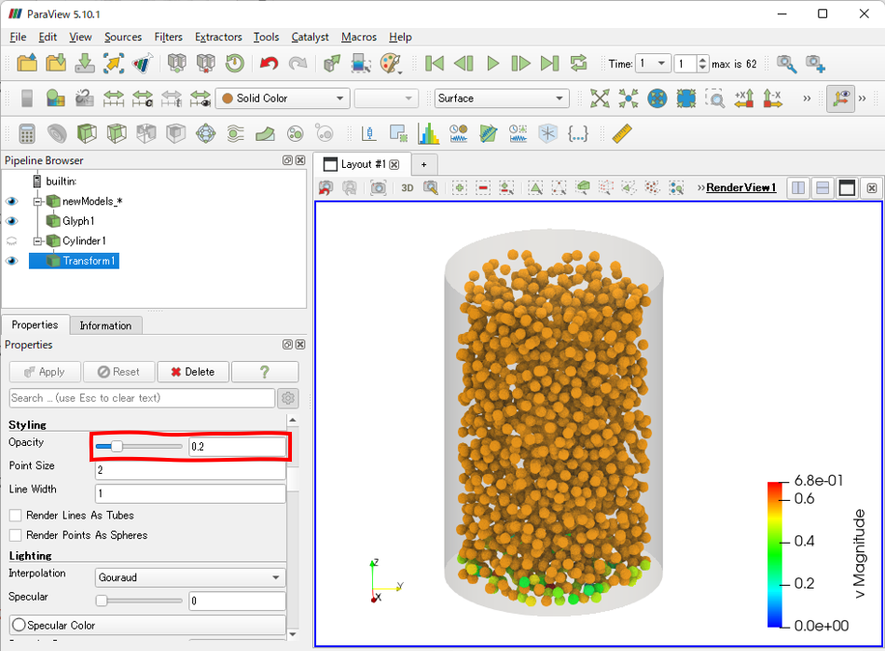The image size is (885, 651).
Task: Click the Open file folder icon
Action: pos(28,63)
